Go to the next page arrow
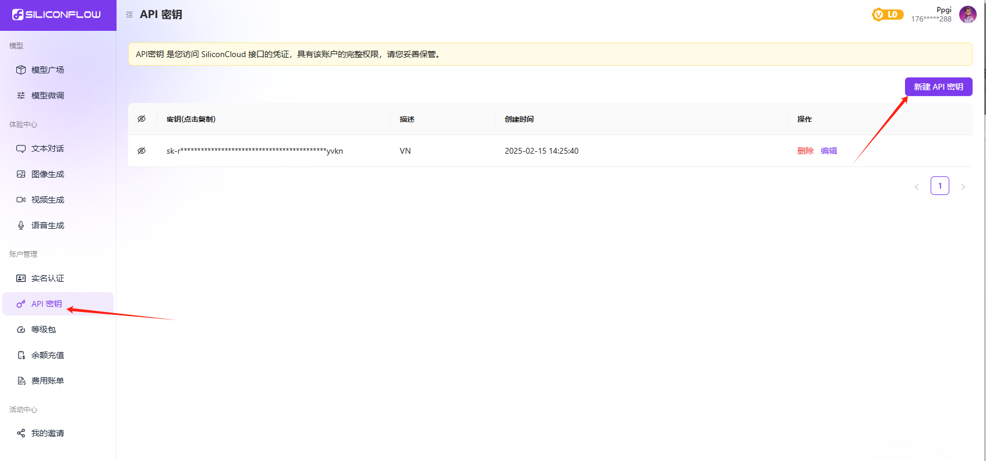Image resolution: width=986 pixels, height=461 pixels. 963,186
